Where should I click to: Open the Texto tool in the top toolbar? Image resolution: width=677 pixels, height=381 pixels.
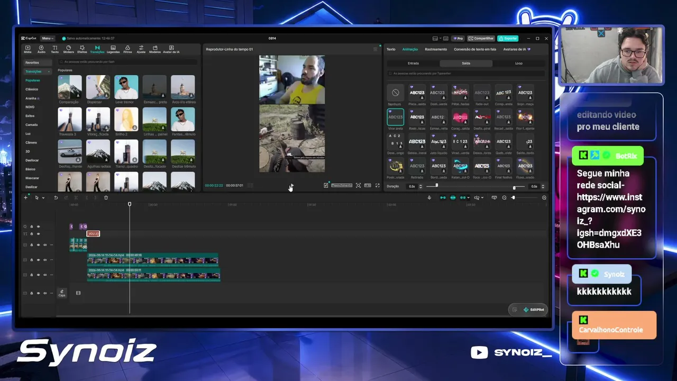(x=55, y=49)
